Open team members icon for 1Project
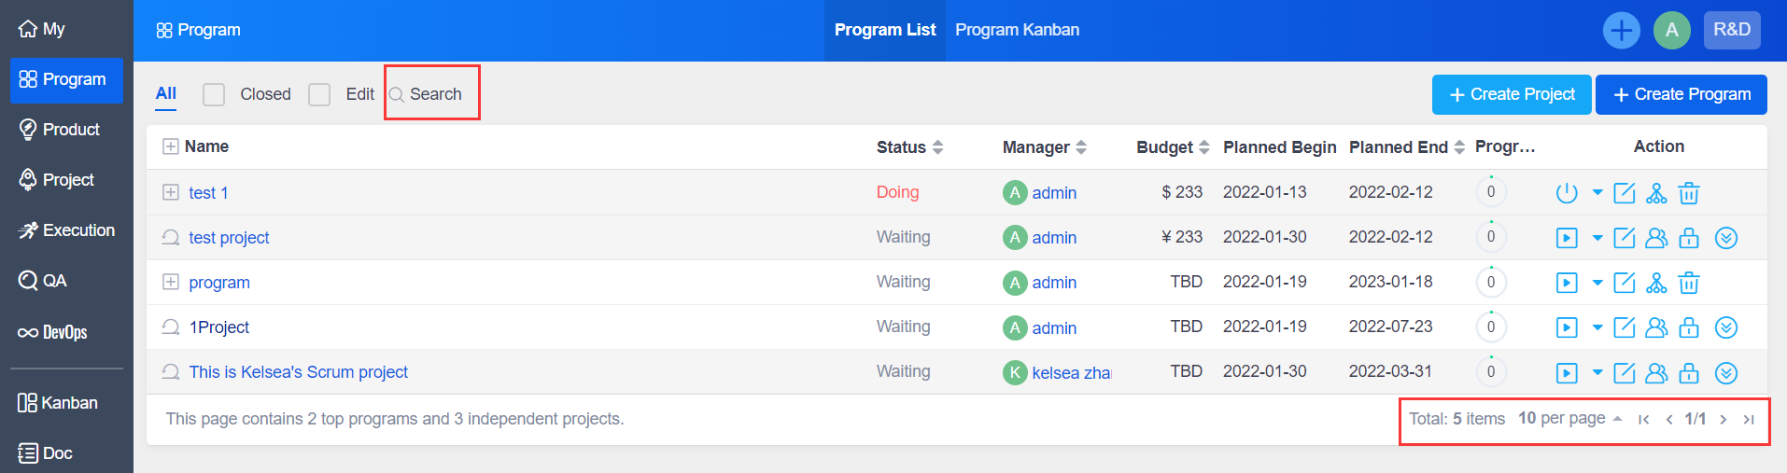 [x=1656, y=327]
